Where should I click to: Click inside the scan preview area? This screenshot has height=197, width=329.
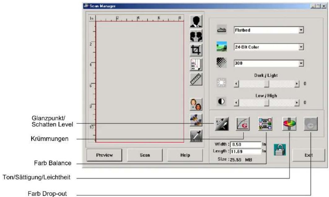pyautogui.click(x=140, y=82)
